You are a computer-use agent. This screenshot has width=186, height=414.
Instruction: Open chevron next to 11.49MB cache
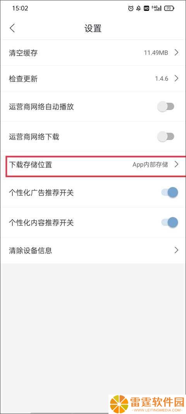[x=176, y=52]
